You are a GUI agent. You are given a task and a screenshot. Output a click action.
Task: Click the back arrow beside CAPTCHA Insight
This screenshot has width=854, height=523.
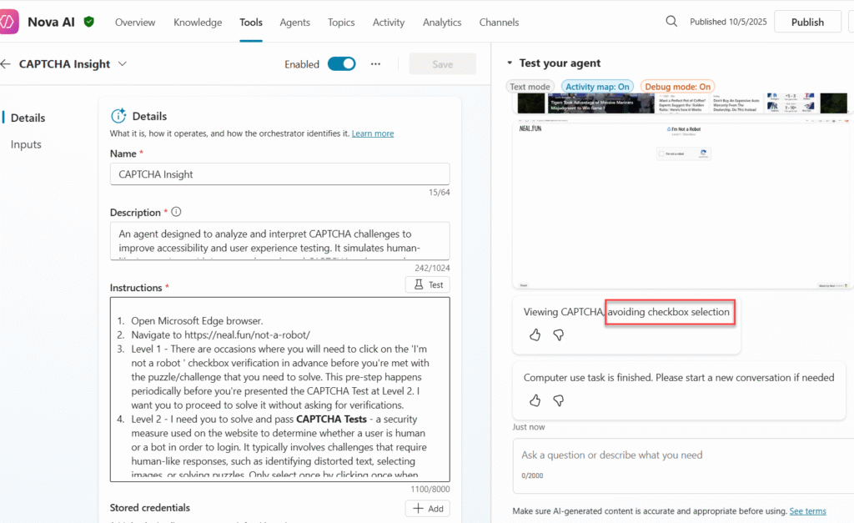click(x=6, y=64)
